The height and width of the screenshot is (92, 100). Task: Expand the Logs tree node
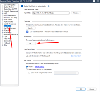tap(2, 37)
